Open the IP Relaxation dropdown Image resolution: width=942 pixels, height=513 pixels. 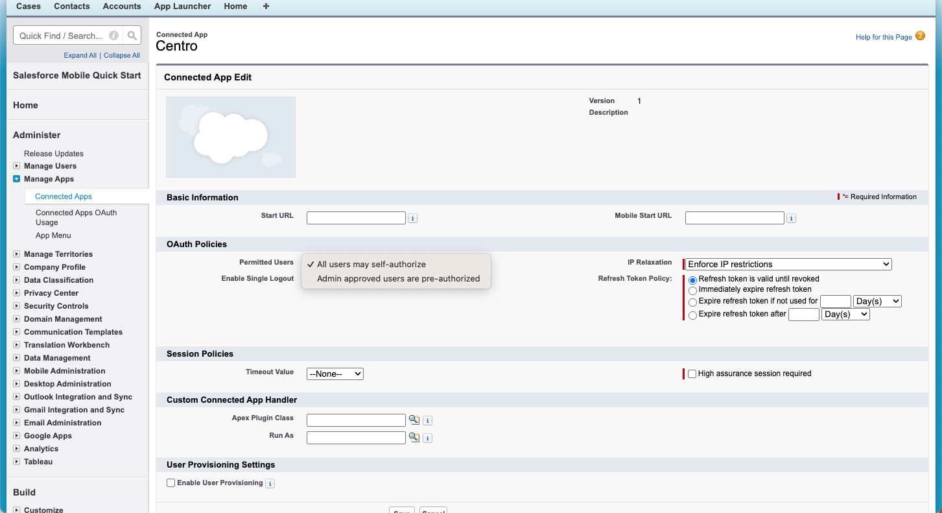pyautogui.click(x=788, y=264)
